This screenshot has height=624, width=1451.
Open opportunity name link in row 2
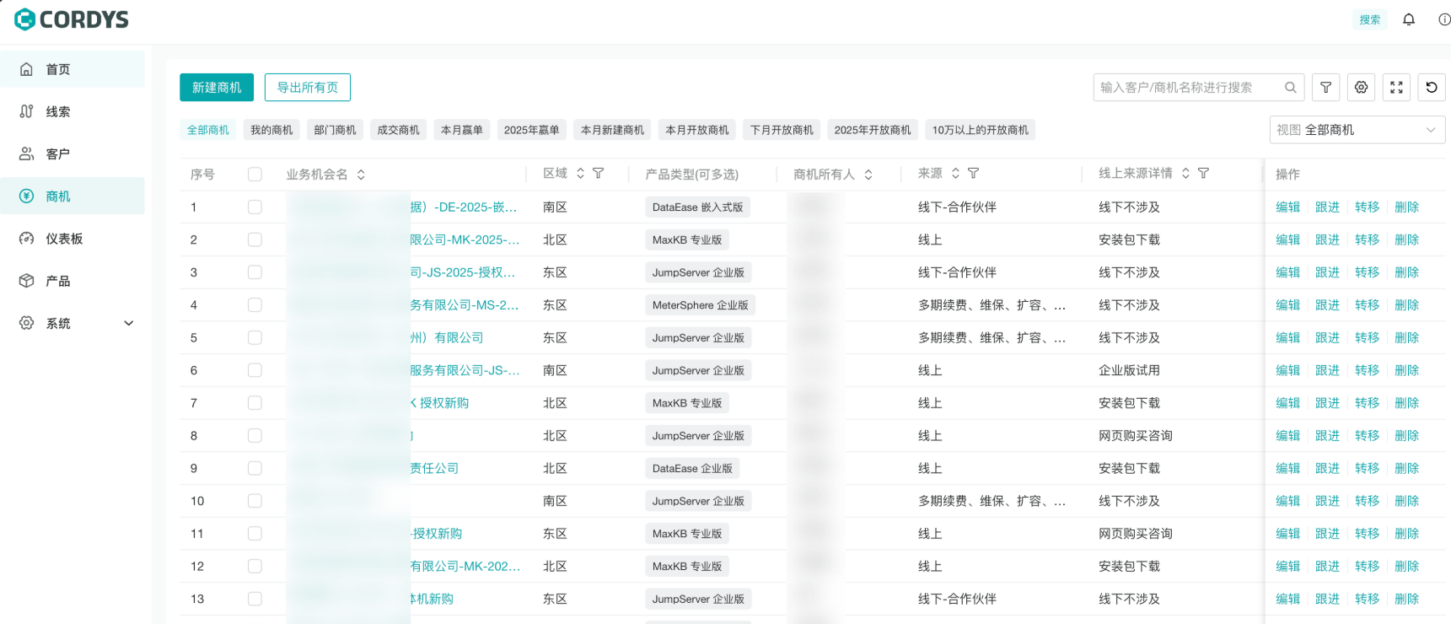click(x=403, y=239)
